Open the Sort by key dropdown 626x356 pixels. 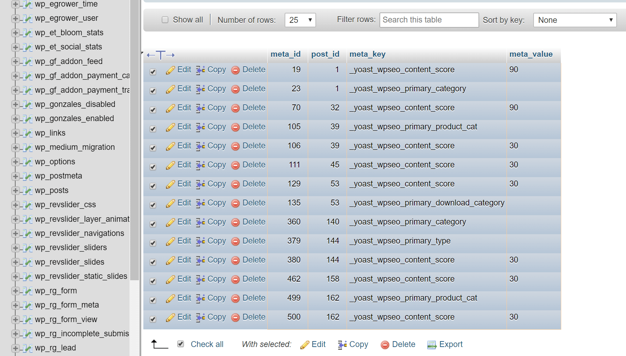click(x=574, y=20)
